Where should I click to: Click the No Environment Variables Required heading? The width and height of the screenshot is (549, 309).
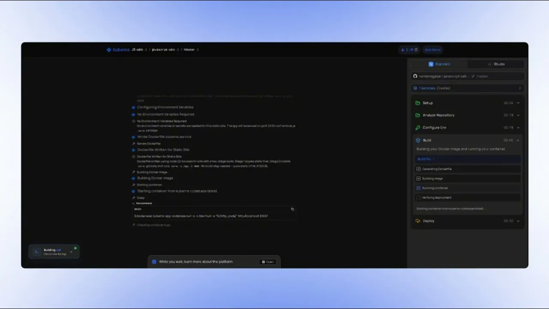pyautogui.click(x=166, y=115)
